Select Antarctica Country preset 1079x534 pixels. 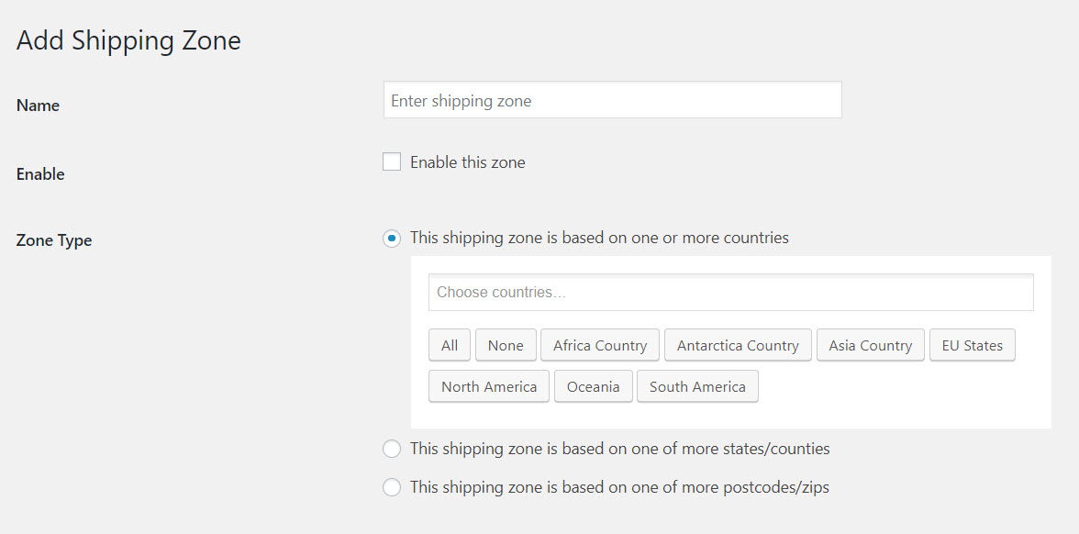[738, 345]
